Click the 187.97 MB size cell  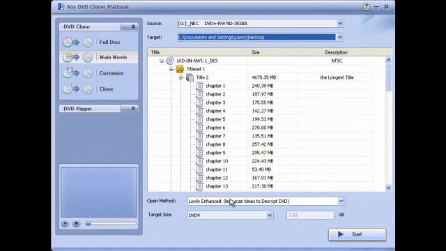pyautogui.click(x=263, y=94)
